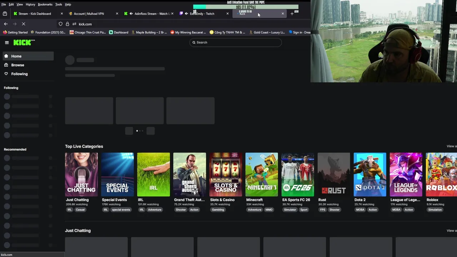Open Chicago Thin Crust Pizza bookmark

[x=88, y=32]
